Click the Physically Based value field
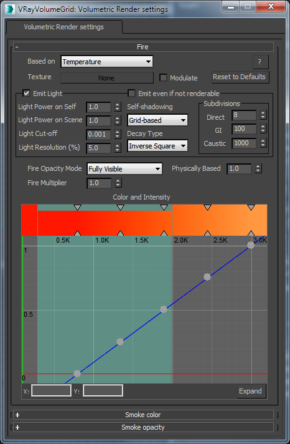The height and width of the screenshot is (444, 290). click(x=239, y=169)
